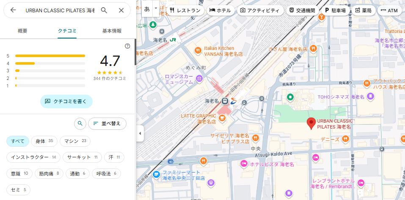This screenshot has height=200, width=405.
Task: Click the Romancecar Museum map marker
Action: pos(198,79)
